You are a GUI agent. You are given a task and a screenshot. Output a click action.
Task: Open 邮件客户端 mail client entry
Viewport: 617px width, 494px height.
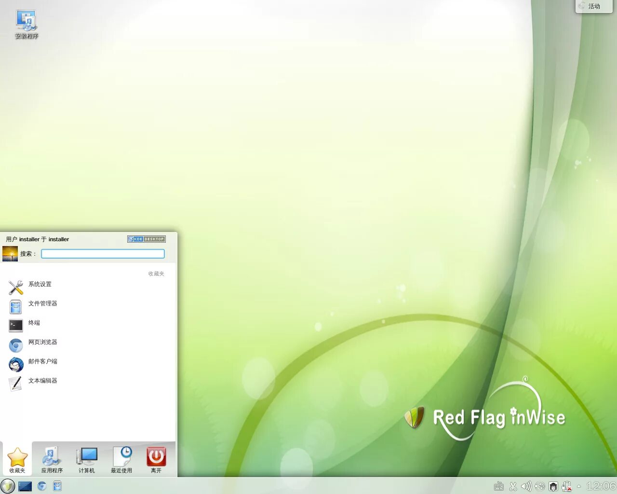[87, 364]
